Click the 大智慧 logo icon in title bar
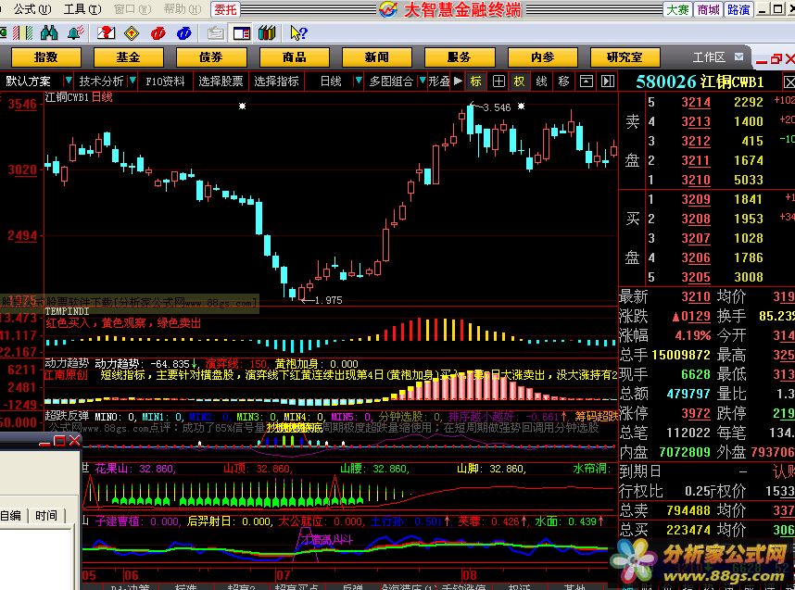Screen dimensions: 795x590 [388, 9]
